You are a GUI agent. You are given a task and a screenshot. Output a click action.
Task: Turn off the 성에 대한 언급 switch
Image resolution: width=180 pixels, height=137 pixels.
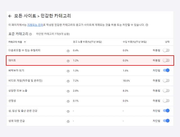[166, 121]
